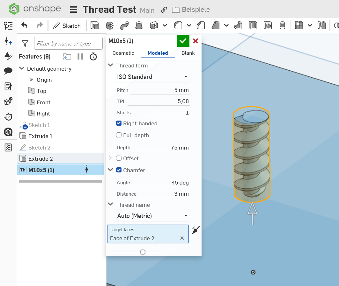Image resolution: width=339 pixels, height=286 pixels.
Task: Undo the last action
Action: [24, 25]
